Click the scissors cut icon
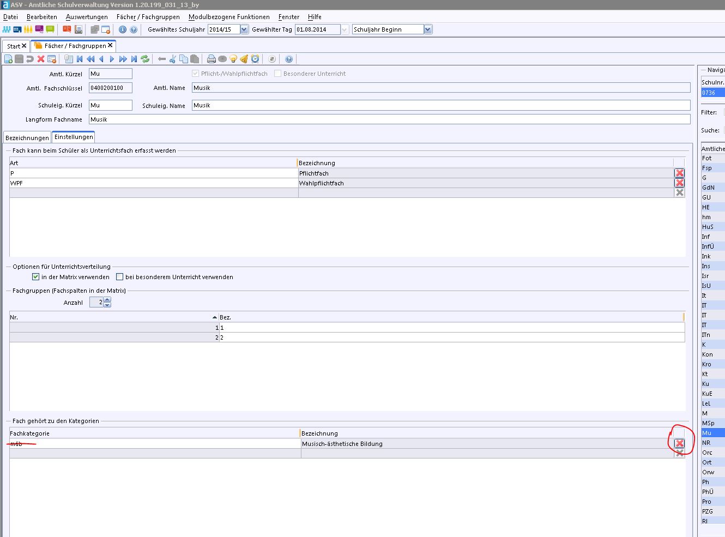Image resolution: width=725 pixels, height=537 pixels. (x=173, y=59)
